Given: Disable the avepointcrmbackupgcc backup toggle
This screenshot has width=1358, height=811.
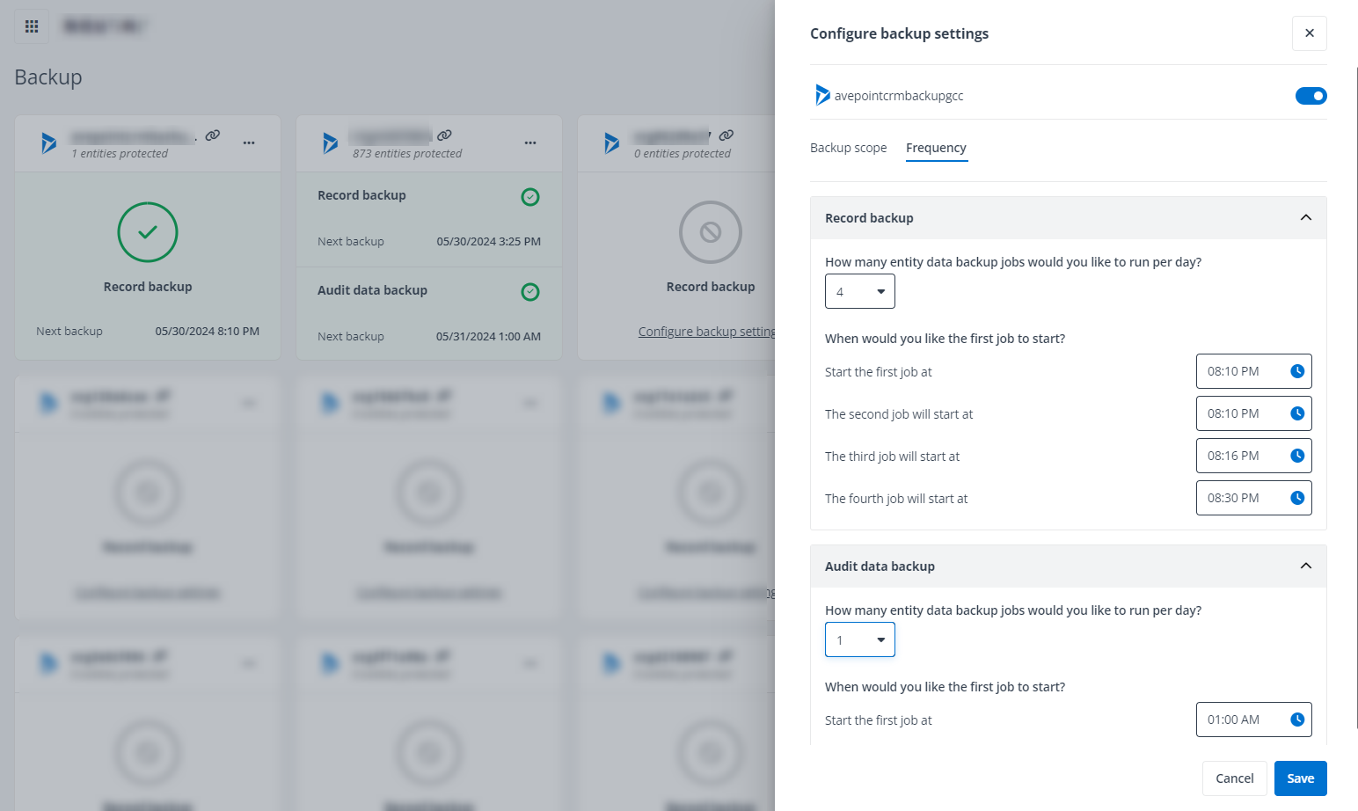Looking at the screenshot, I should pos(1311,96).
